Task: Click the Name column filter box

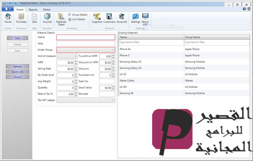Action: 151,42
